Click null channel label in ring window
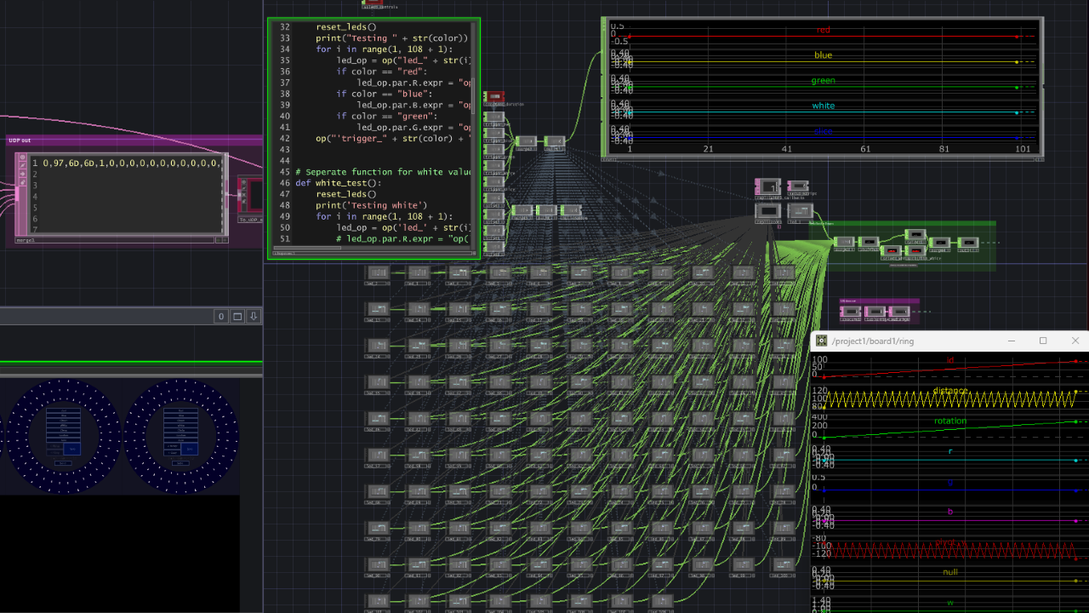Screen dimensions: 1089x613 950,572
